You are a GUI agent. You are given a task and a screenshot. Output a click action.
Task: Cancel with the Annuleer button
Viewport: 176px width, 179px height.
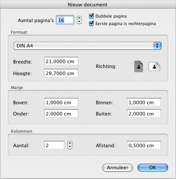[x=118, y=167]
